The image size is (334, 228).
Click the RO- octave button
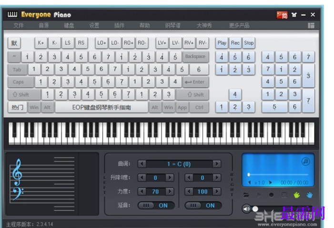142,43
